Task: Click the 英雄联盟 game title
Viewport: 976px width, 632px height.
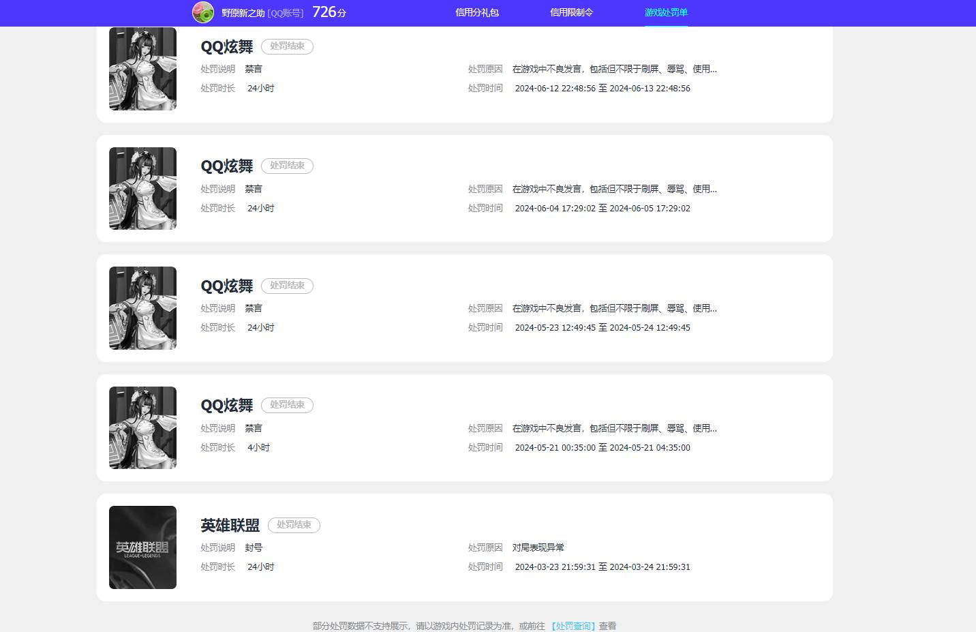Action: (x=230, y=526)
